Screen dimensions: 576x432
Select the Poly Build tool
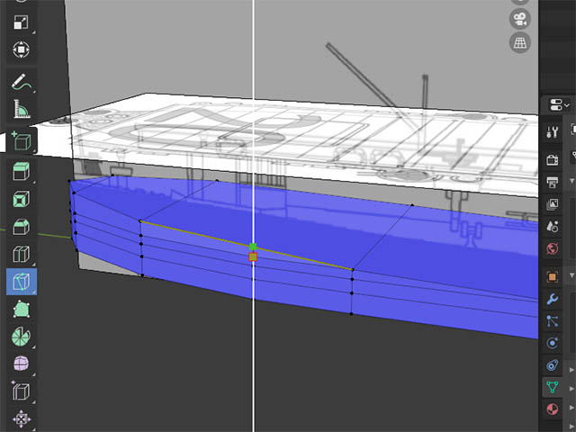point(22,309)
